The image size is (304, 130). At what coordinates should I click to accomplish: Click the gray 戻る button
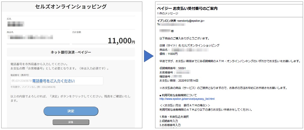pos(71,122)
